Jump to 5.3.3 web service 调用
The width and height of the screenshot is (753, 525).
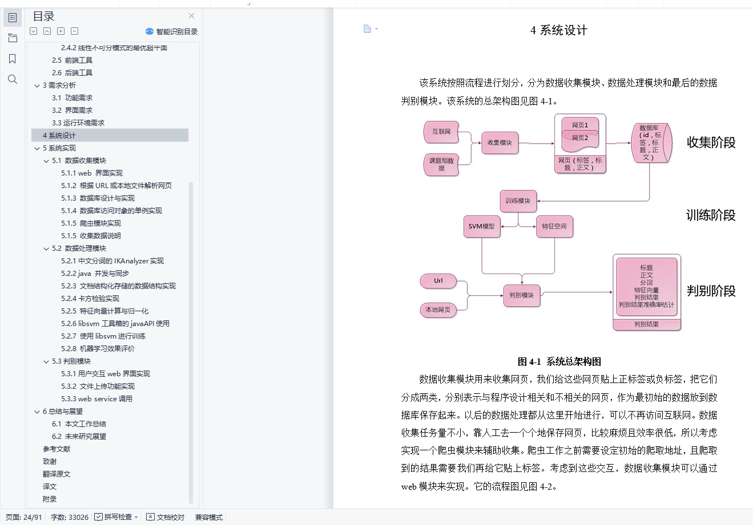pos(97,399)
